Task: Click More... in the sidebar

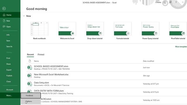Action: [10, 95]
